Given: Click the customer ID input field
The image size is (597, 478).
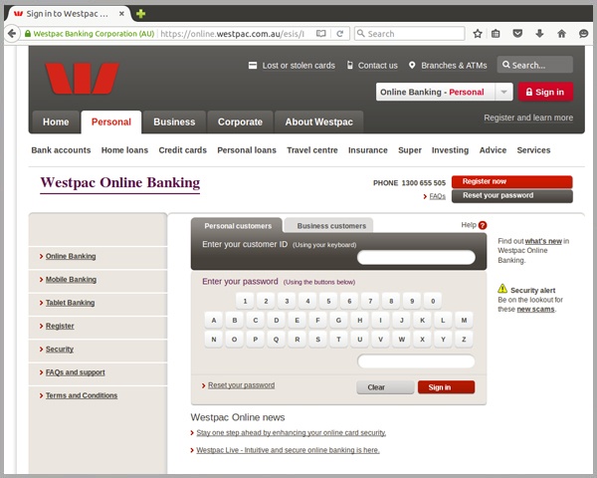Looking at the screenshot, I should pos(416,257).
